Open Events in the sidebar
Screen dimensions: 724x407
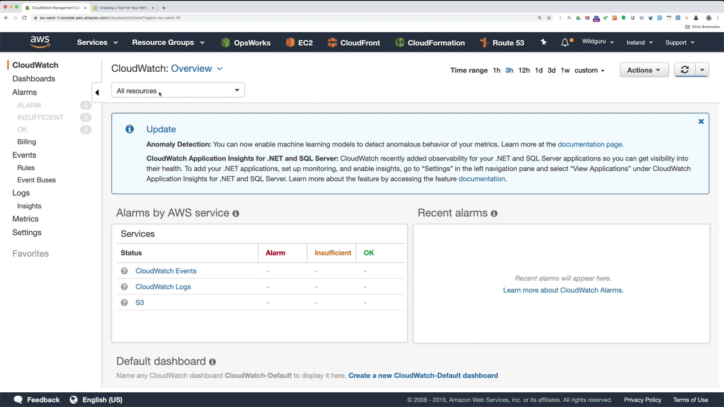24,155
